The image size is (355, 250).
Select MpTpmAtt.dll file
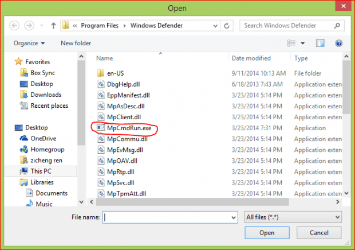pos(127,194)
